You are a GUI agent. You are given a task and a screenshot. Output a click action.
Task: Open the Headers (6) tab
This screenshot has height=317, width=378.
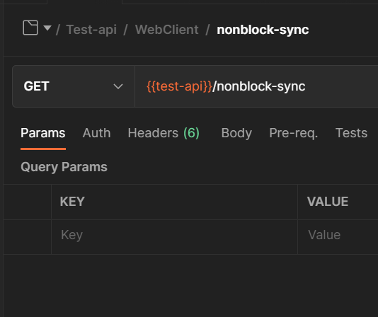(x=164, y=133)
